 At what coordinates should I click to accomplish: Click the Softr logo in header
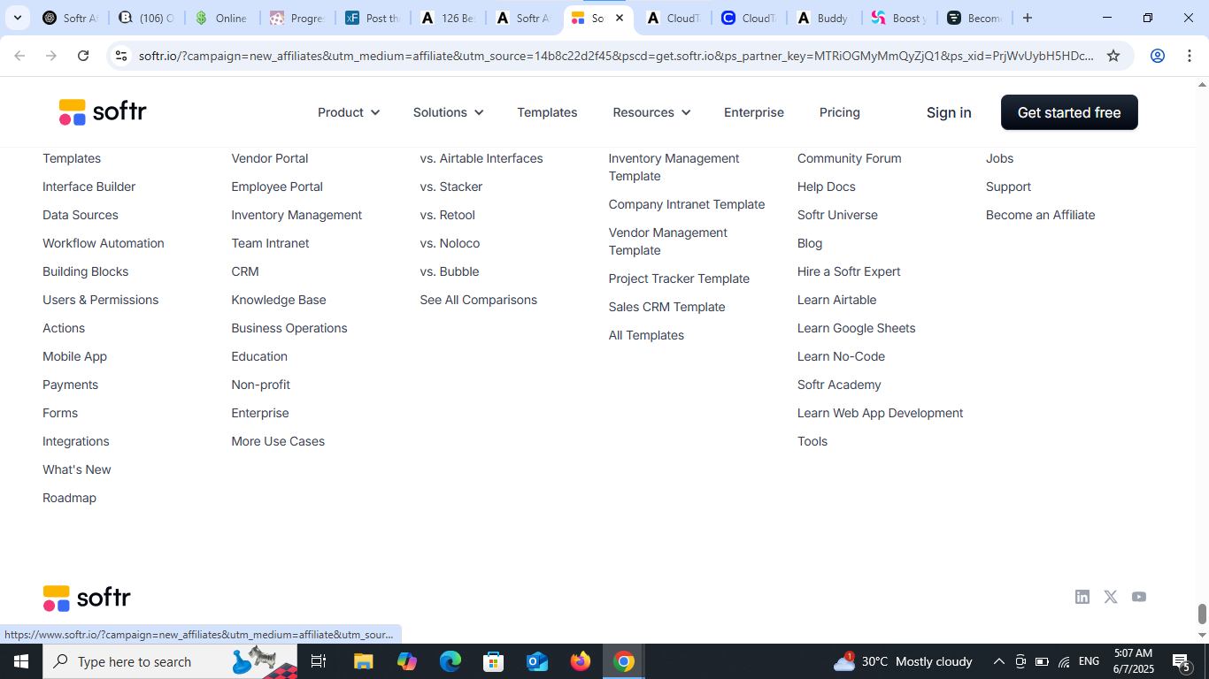click(103, 112)
